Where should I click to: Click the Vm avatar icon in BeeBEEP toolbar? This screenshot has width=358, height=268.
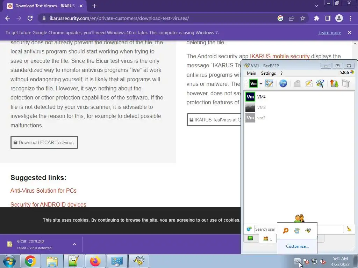coord(253,83)
